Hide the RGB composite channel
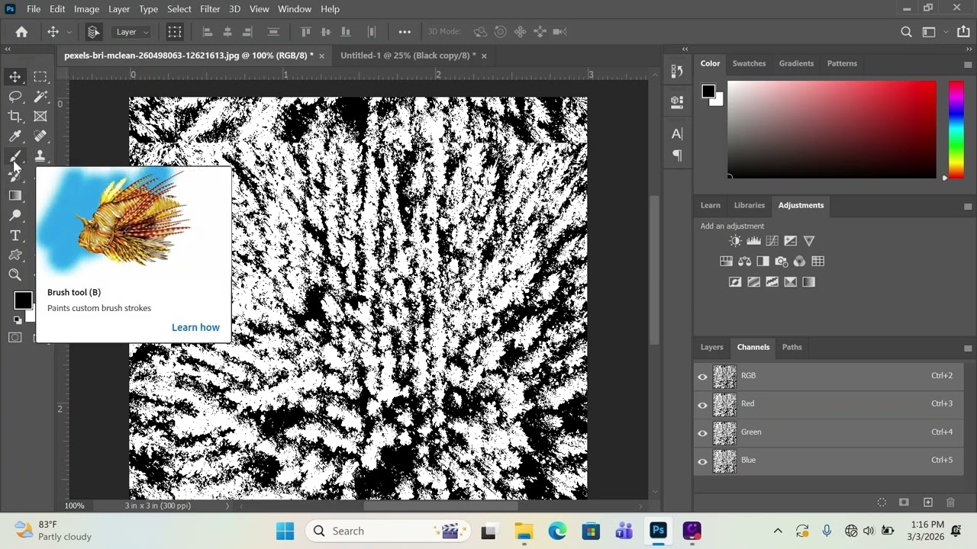The width and height of the screenshot is (977, 549). pyautogui.click(x=702, y=376)
